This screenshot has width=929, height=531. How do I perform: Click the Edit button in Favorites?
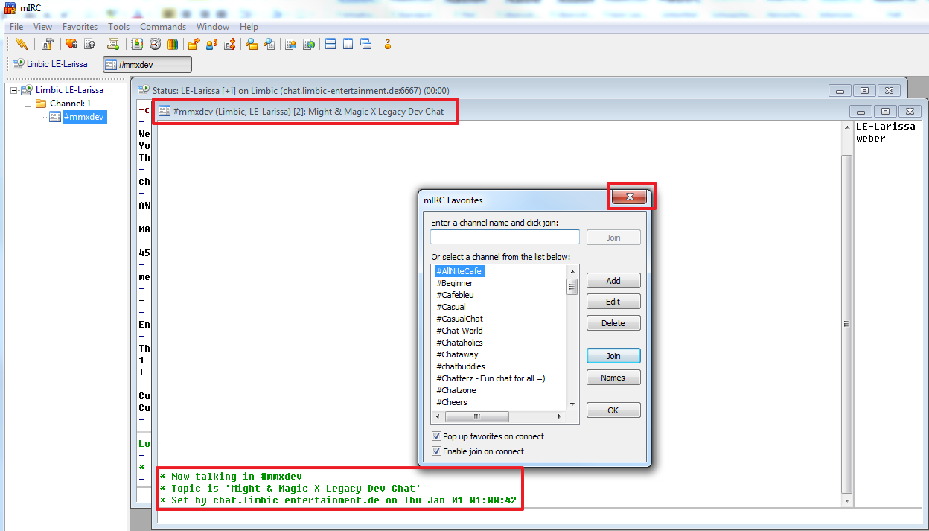click(613, 302)
